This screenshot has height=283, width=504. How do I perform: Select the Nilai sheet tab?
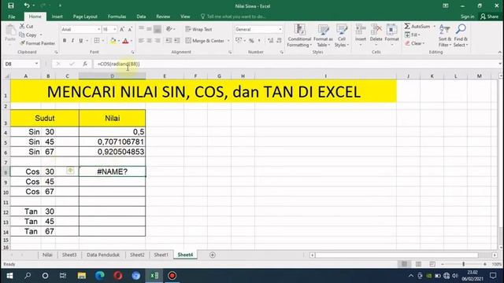tap(47, 255)
